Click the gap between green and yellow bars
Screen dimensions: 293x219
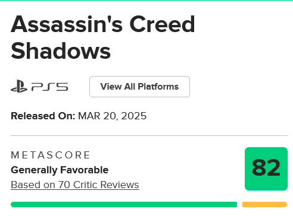pos(239,204)
